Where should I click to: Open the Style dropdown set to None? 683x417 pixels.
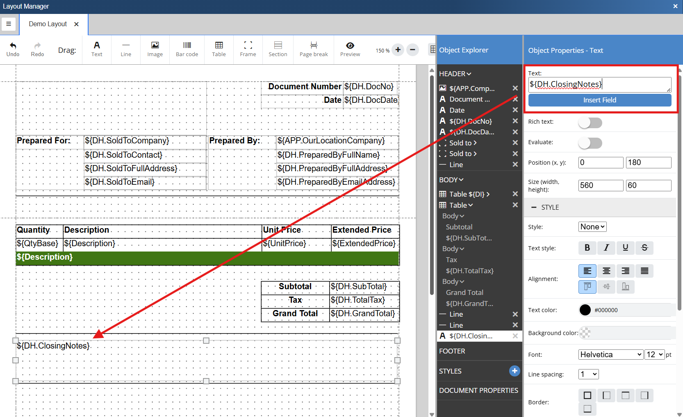592,227
